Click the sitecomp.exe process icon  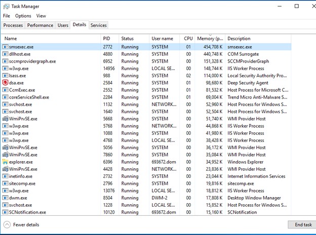(x=5, y=183)
